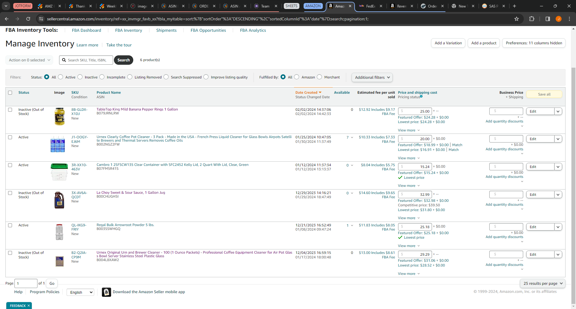This screenshot has height=309, width=576.
Task: Expand available quantity chevron for Urnex 3 Pack
Action: click(x=352, y=137)
